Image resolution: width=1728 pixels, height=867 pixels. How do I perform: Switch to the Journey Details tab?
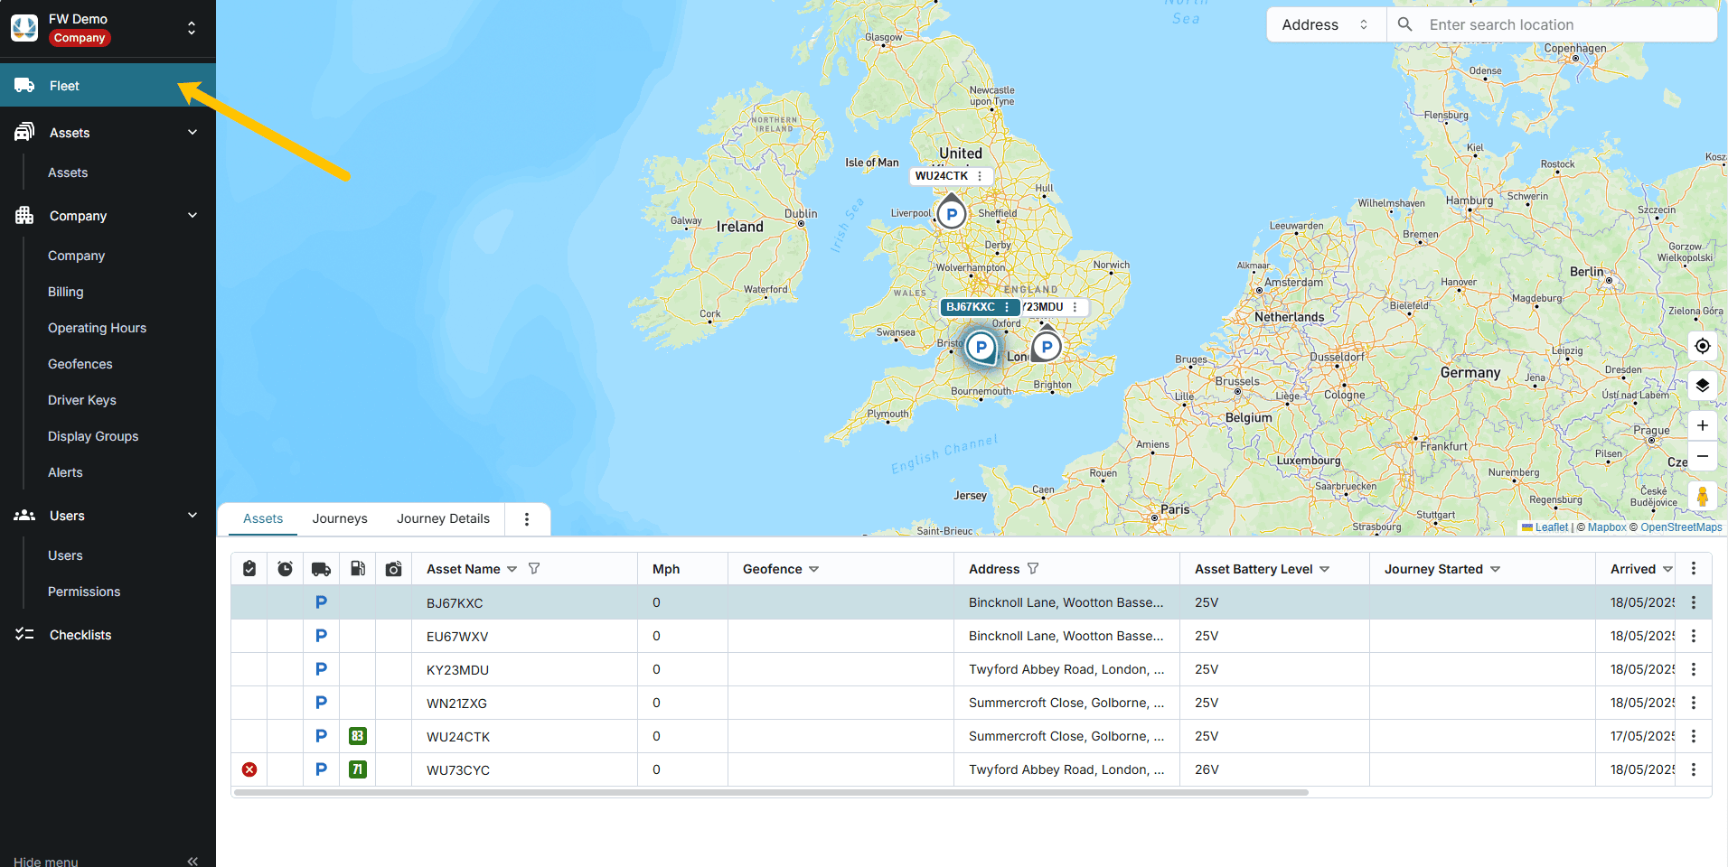[x=443, y=518]
